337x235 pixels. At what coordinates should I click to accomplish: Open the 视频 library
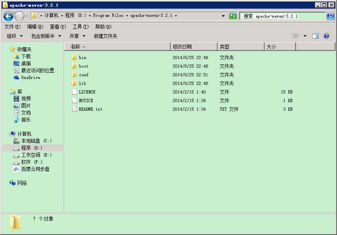(x=26, y=99)
